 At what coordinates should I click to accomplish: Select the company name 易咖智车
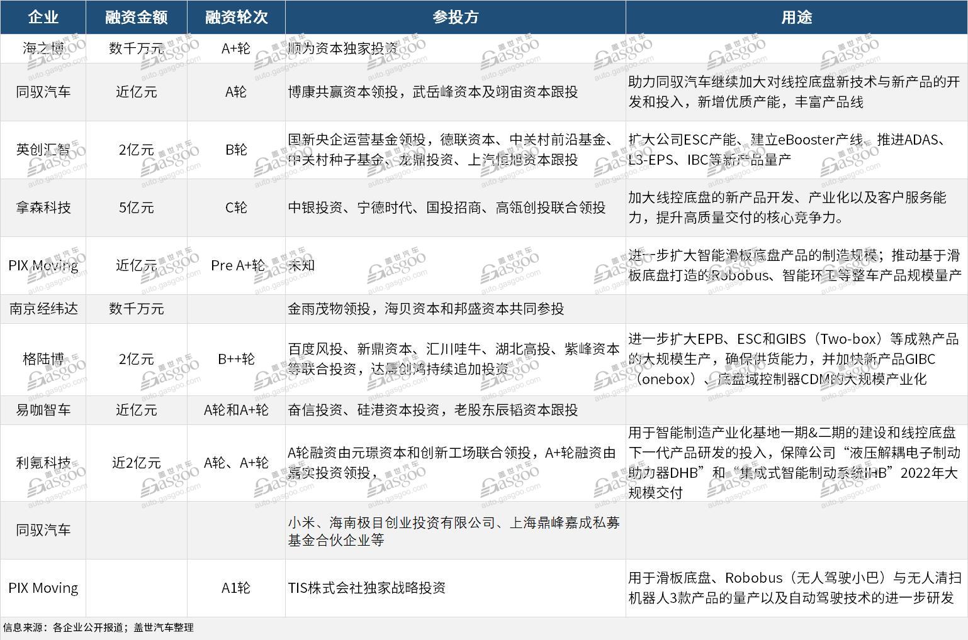click(43, 410)
